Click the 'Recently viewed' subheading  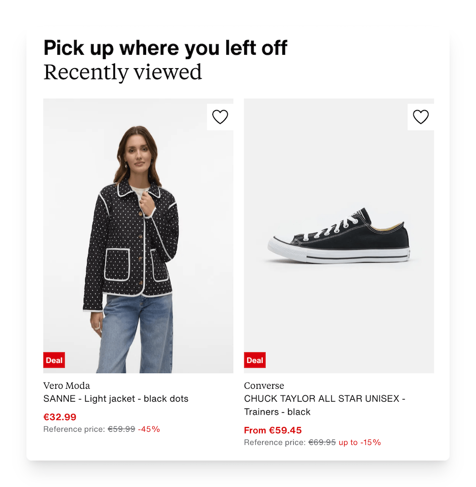[123, 72]
